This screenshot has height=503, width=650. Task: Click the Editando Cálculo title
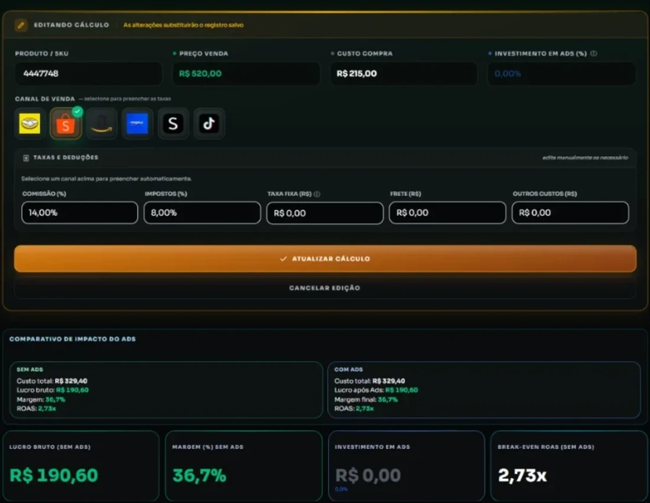(x=71, y=25)
